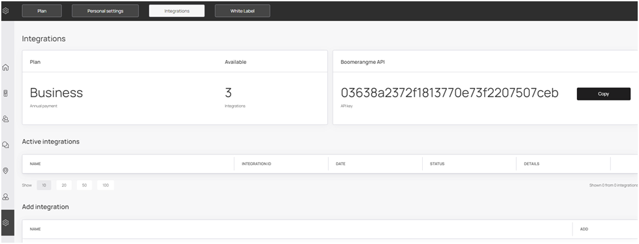
Task: Show 100 integrations per page
Action: tap(106, 185)
